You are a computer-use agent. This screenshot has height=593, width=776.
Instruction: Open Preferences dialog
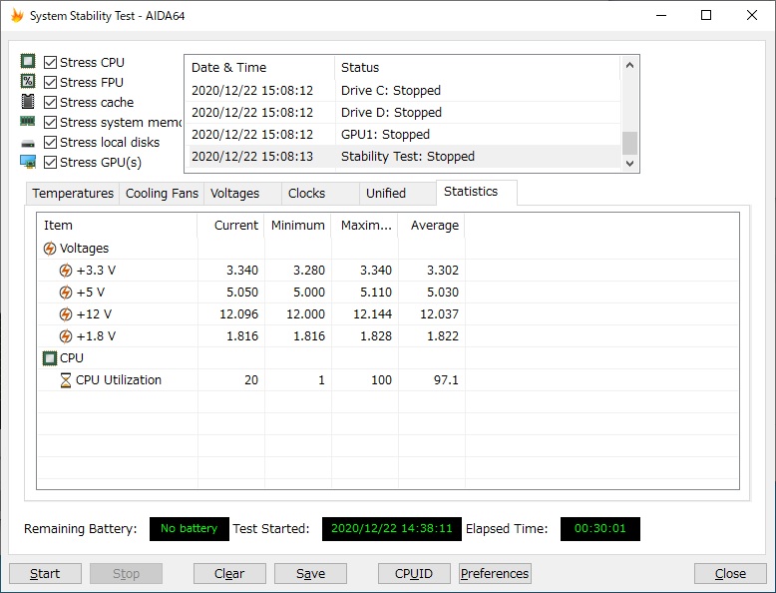(495, 574)
